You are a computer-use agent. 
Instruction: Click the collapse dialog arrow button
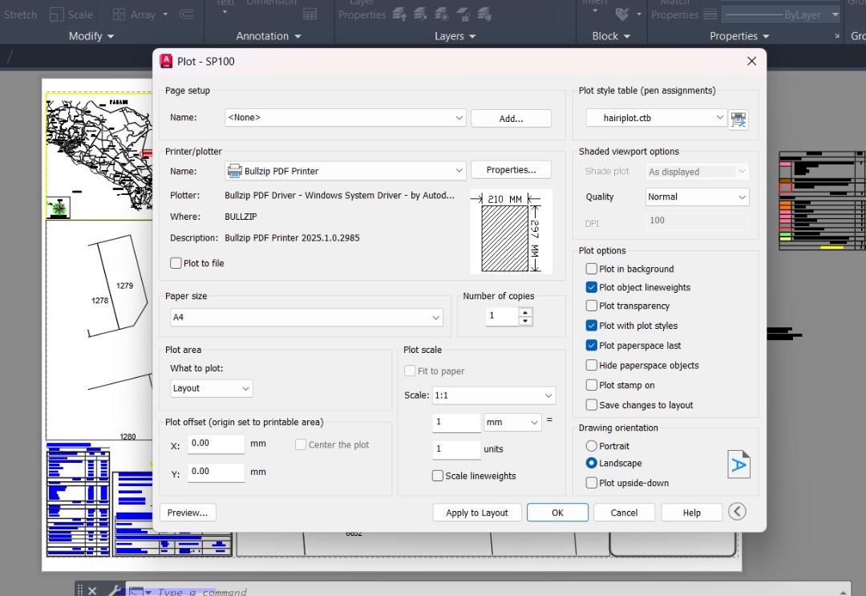point(738,512)
